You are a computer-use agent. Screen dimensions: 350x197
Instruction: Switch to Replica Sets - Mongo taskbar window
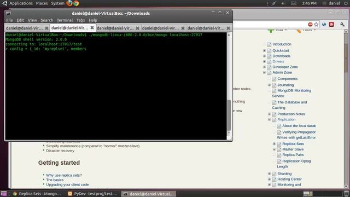click(37, 194)
